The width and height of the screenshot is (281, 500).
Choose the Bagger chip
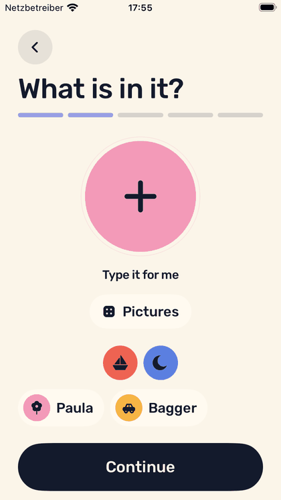coord(159,408)
